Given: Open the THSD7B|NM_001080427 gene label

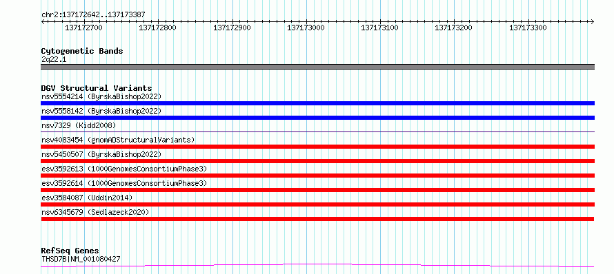Looking at the screenshot, I should coord(81,259).
